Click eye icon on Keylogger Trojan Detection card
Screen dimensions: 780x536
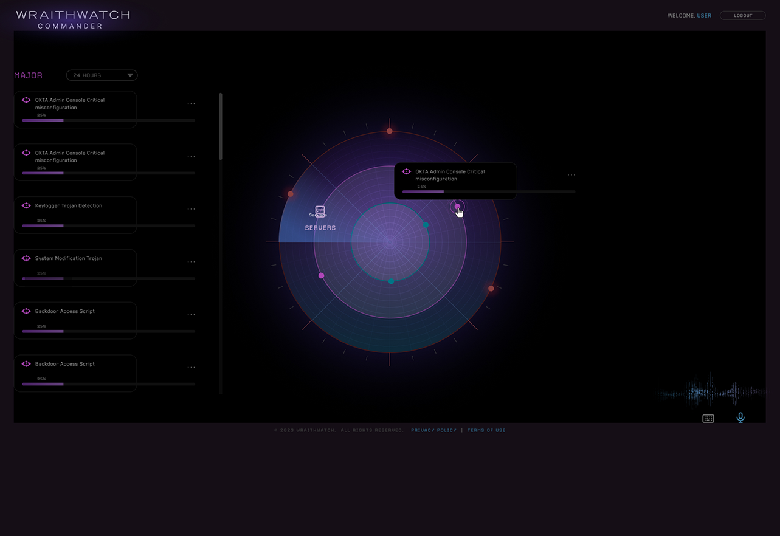pos(26,205)
